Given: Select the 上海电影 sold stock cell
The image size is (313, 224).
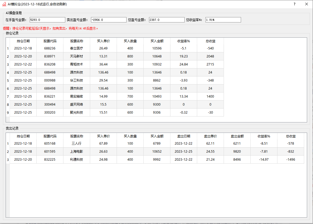Looking at the screenshot, I should pos(77,152).
